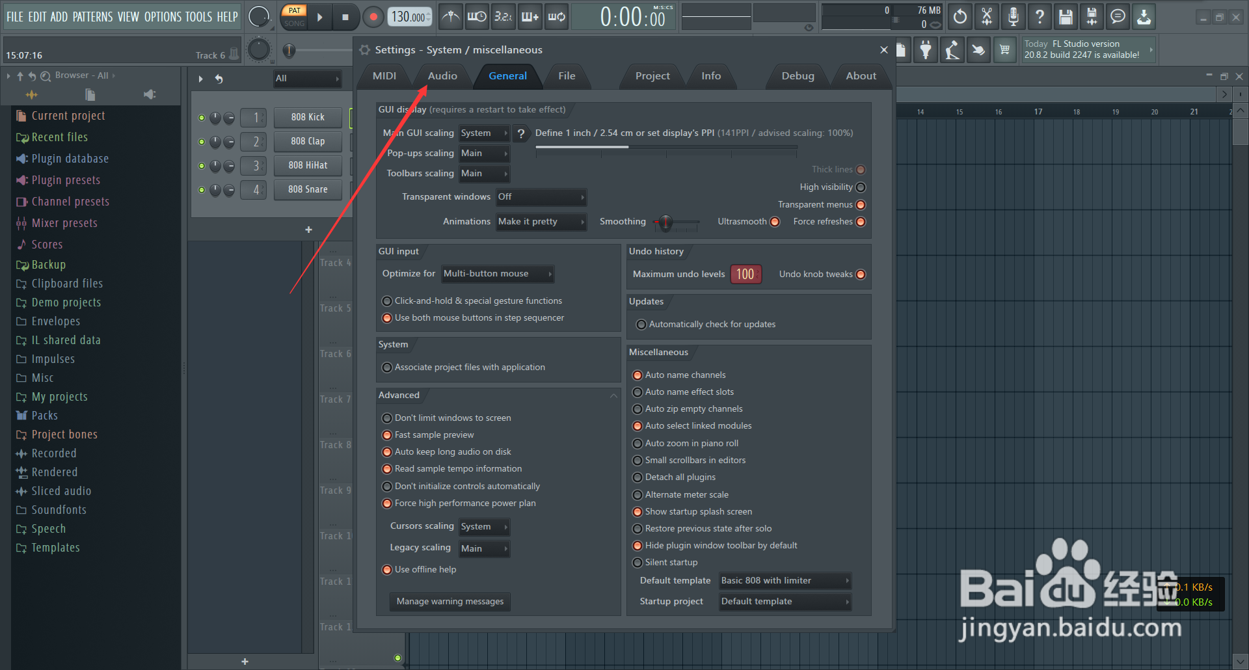This screenshot has width=1249, height=670.
Task: Open the Project settings tab
Action: 652,76
